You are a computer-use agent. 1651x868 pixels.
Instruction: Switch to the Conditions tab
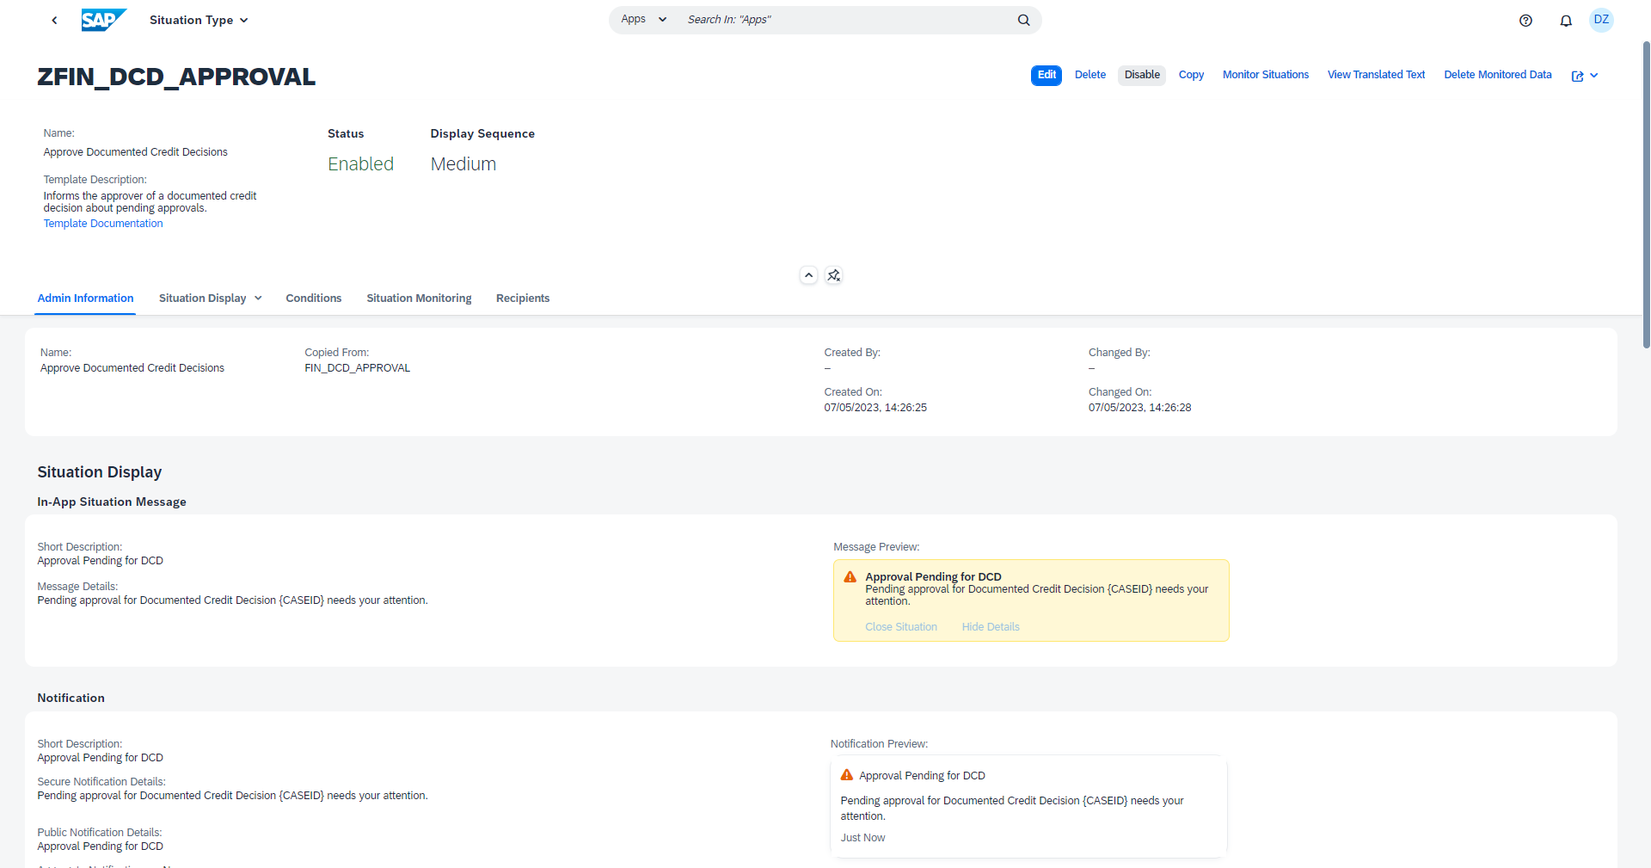(x=313, y=299)
